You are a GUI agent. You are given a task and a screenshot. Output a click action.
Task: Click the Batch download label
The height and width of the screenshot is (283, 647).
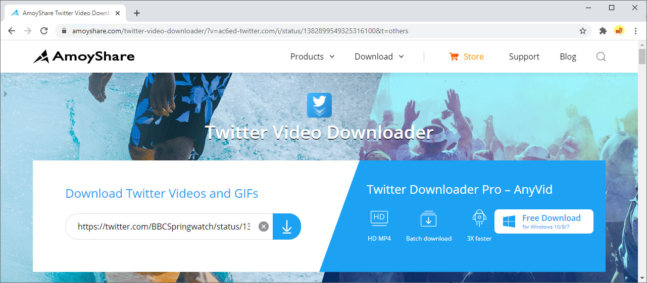point(429,238)
